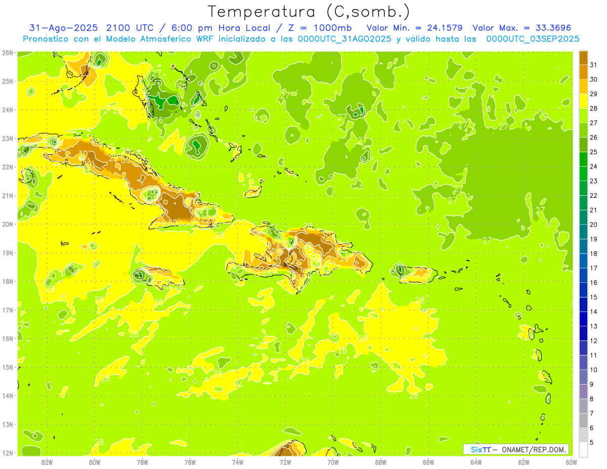
Task: Select the "22N" latitude axis label
Action: coord(7,167)
